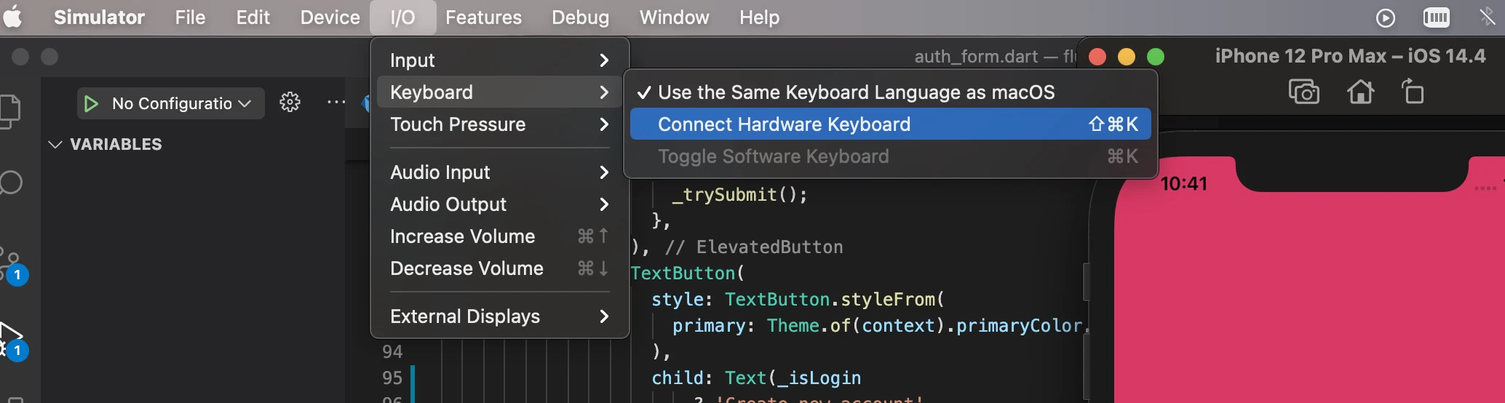This screenshot has width=1505, height=403.
Task: Click the simulator 10:41 status bar time
Action: (1183, 183)
